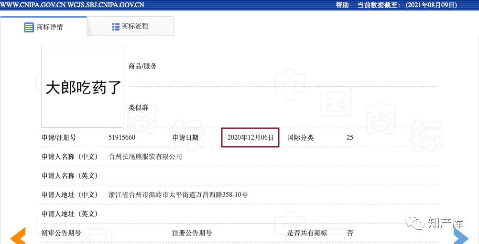Click the 当前数据截至 header text
This screenshot has width=479, height=244.
point(378,5)
